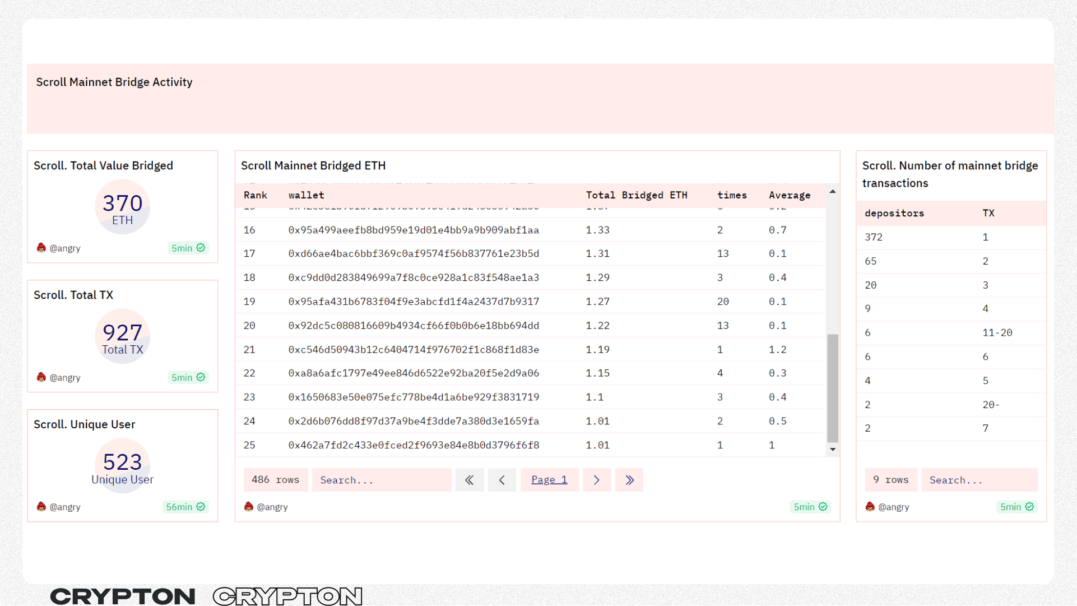Screen dimensions: 1077x606
Task: Click refresh checkmark under Bridged ETH table
Action: click(x=823, y=507)
